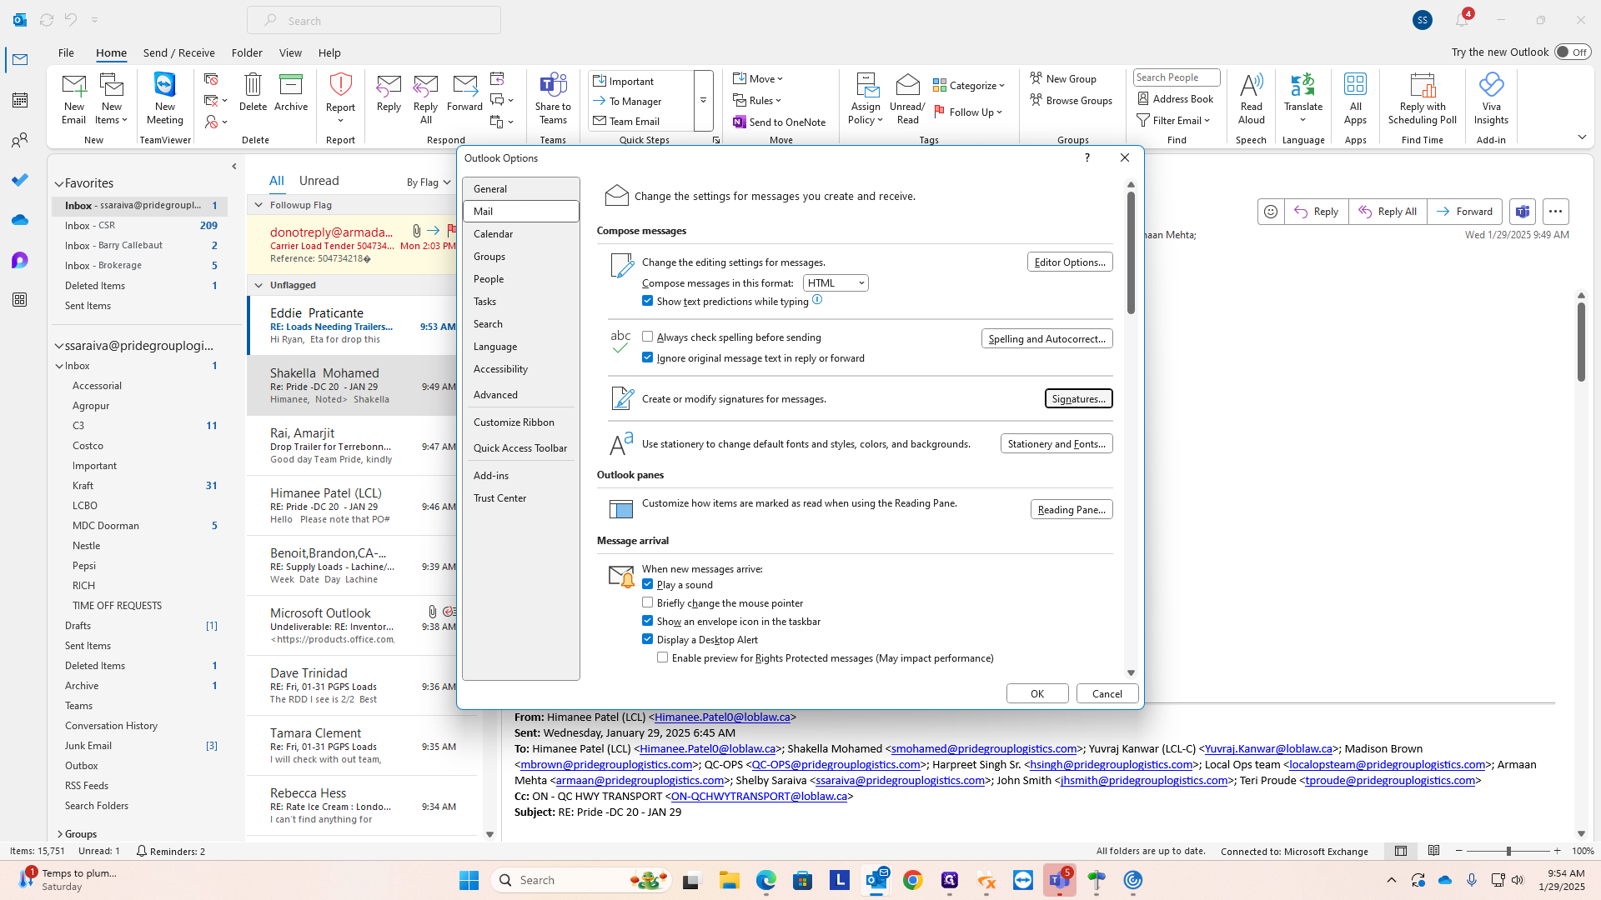The height and width of the screenshot is (900, 1601).
Task: Open New Meeting in TeamViewer
Action: pyautogui.click(x=165, y=98)
